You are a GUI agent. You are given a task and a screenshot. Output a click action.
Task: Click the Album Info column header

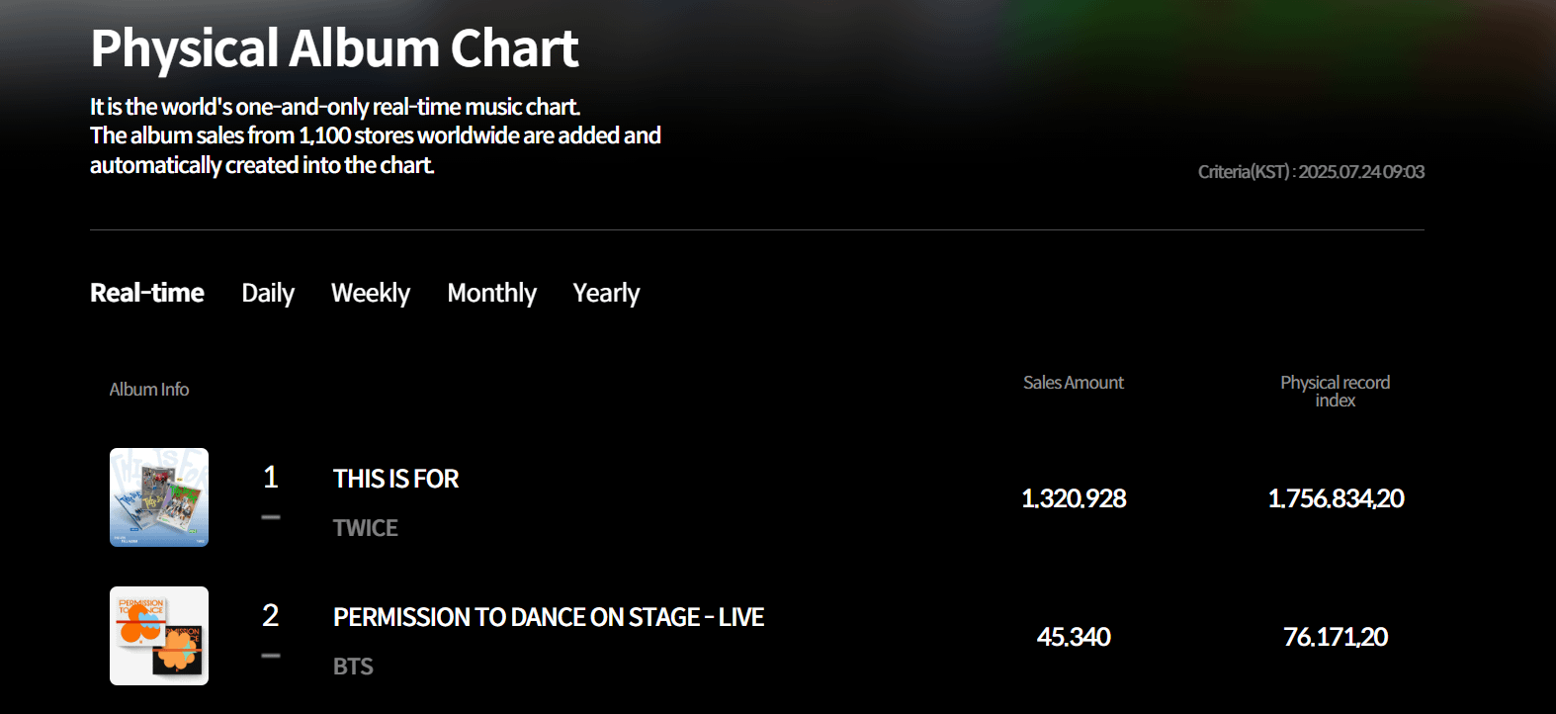pyautogui.click(x=149, y=390)
